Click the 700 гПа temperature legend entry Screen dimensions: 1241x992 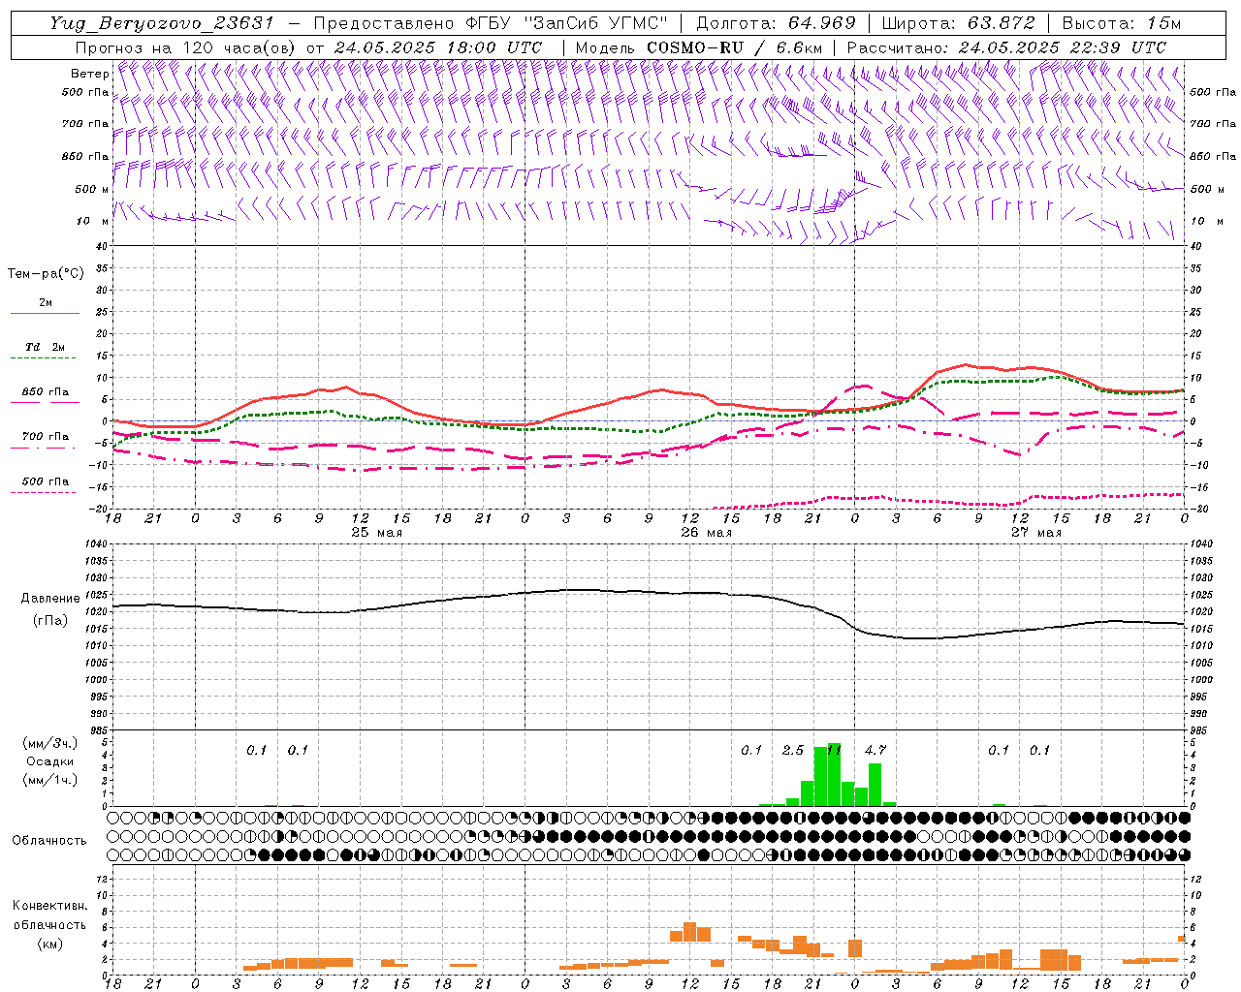click(46, 437)
